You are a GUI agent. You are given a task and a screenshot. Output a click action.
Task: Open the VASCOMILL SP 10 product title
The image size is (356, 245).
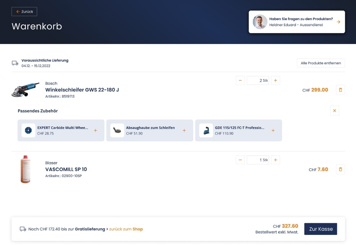tap(66, 169)
